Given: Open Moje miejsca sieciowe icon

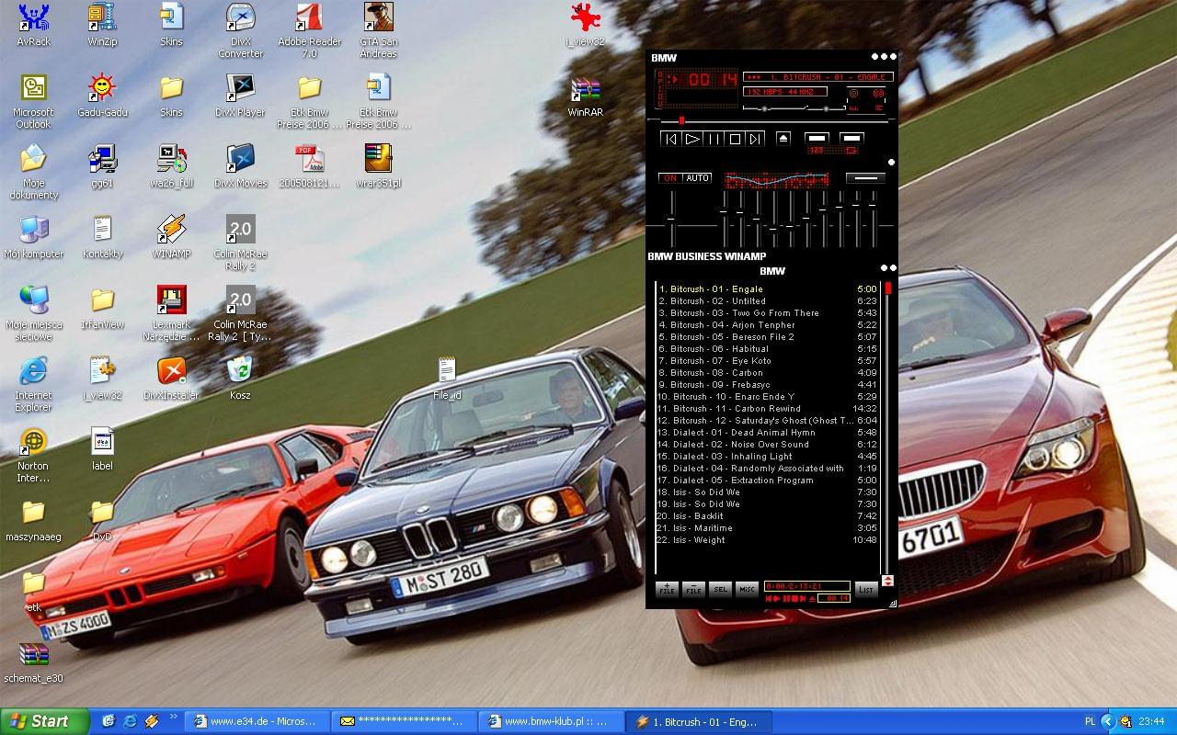Looking at the screenshot, I should 34,313.
